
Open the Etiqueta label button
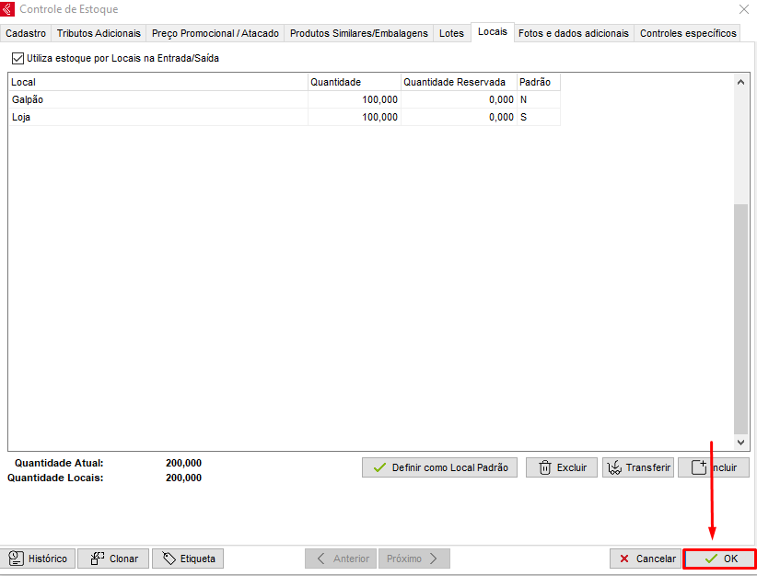coord(188,559)
